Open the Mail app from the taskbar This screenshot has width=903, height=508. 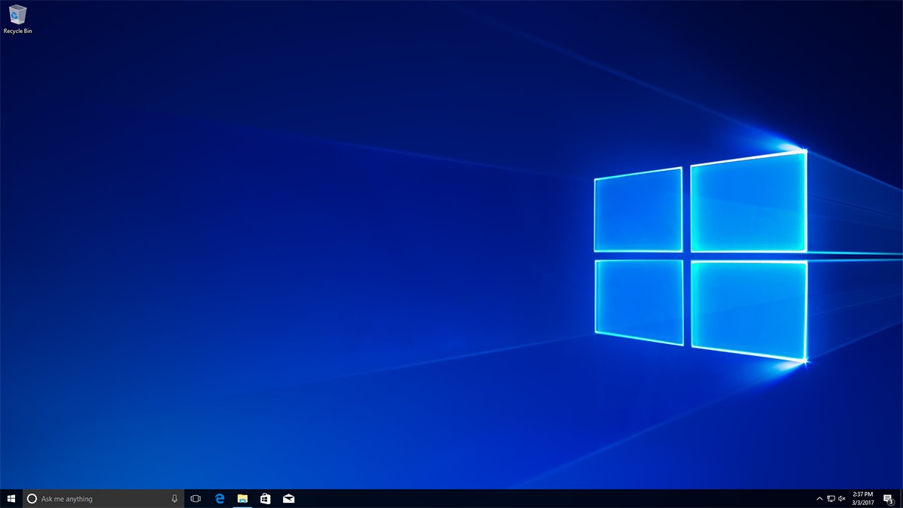point(288,498)
